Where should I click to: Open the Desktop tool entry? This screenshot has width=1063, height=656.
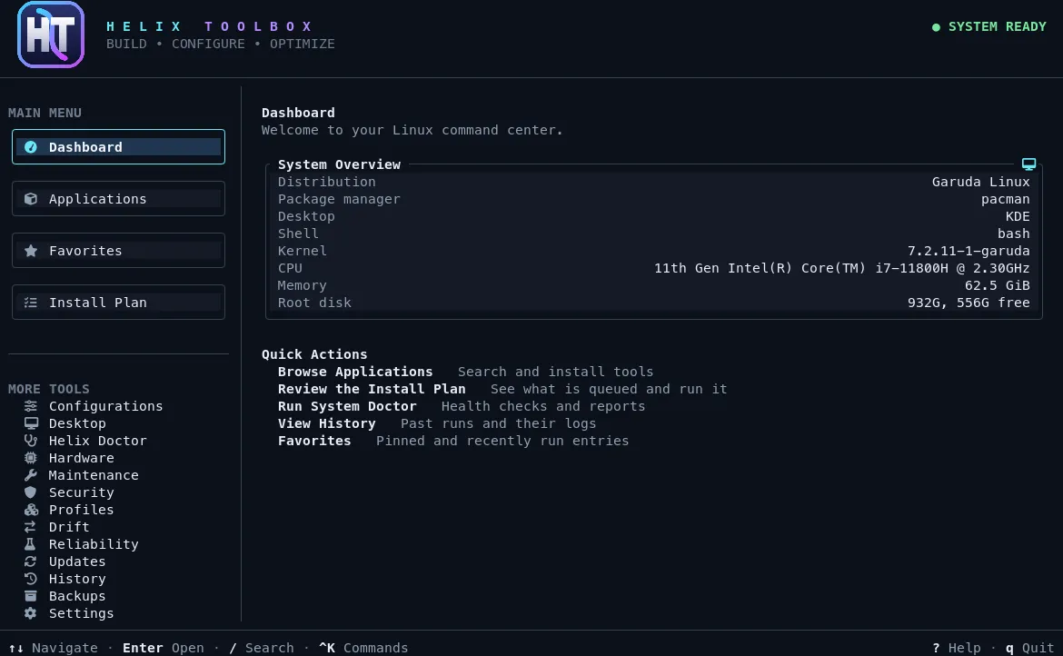tap(77, 422)
